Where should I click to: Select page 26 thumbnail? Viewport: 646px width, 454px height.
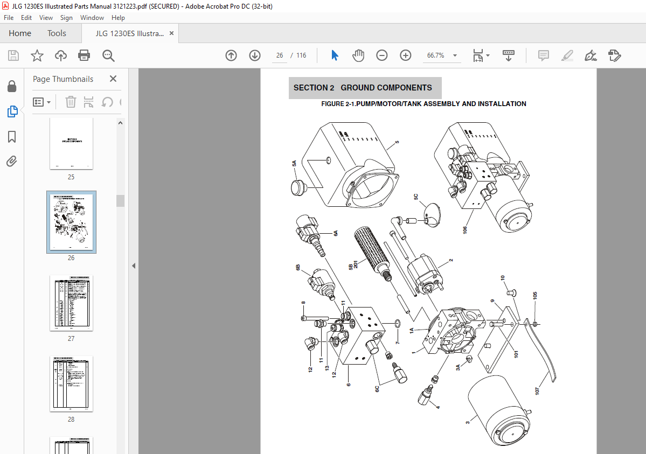71,222
